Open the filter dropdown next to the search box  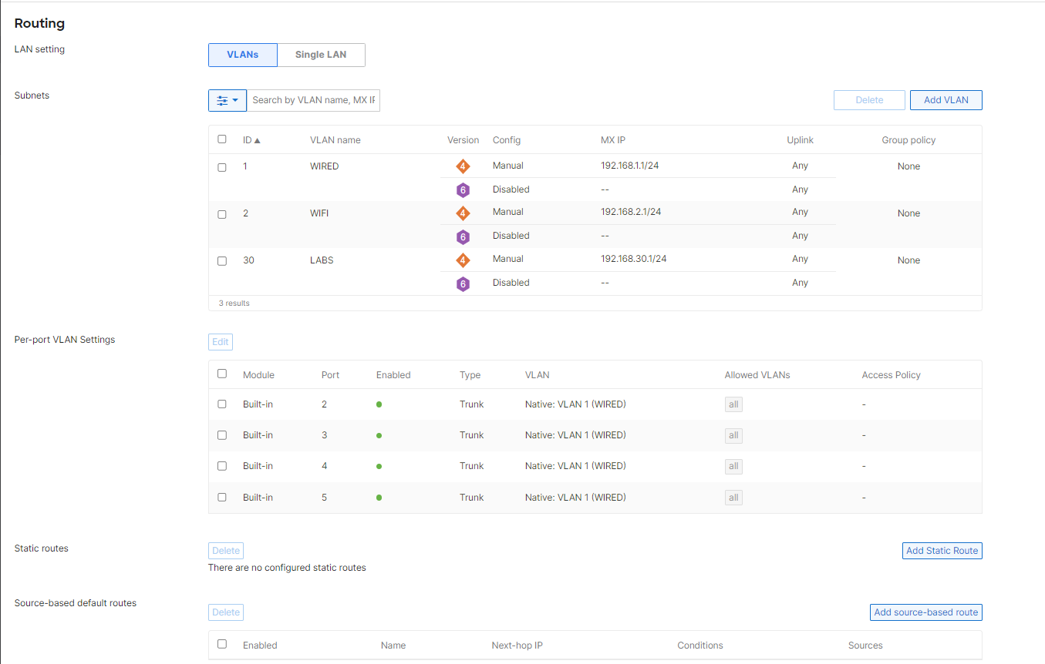pos(238,100)
